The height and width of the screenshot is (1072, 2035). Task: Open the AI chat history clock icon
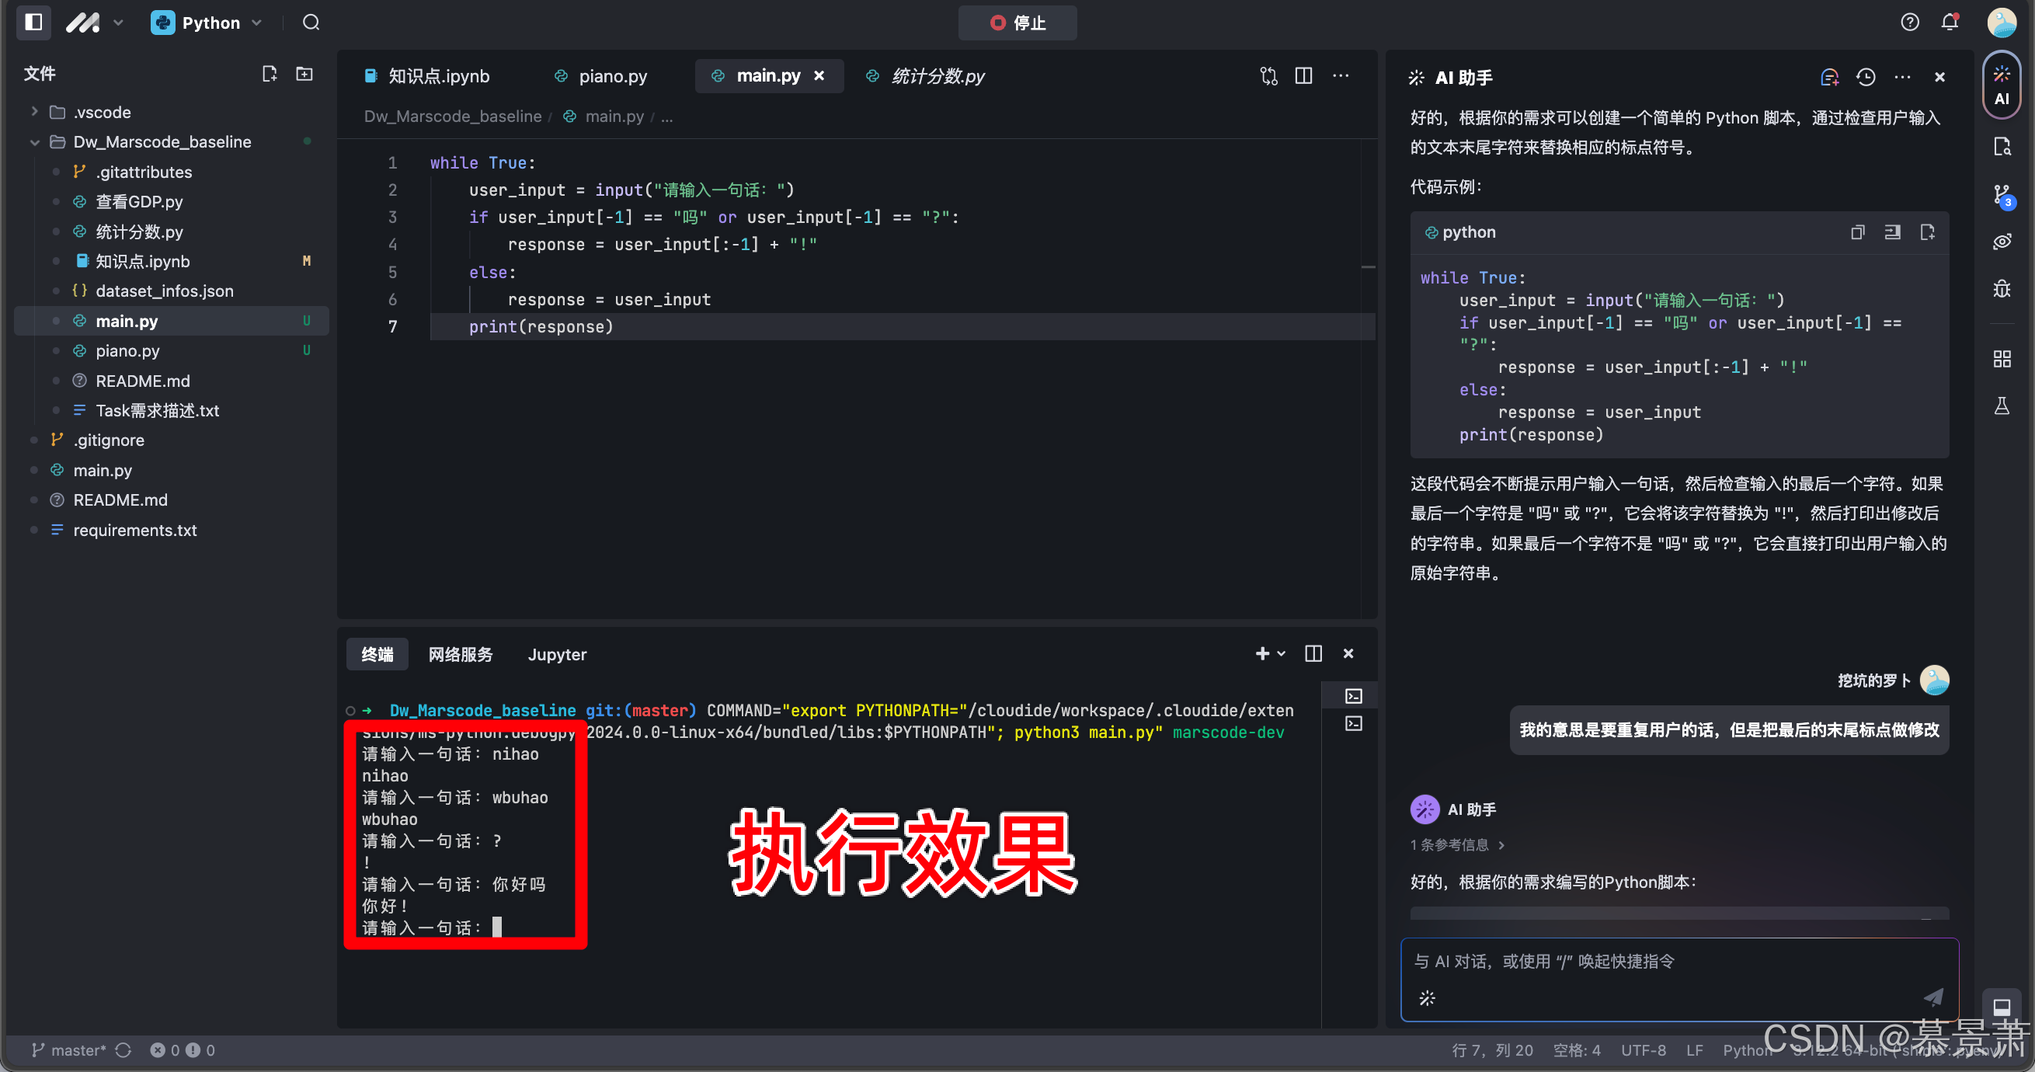pos(1866,77)
